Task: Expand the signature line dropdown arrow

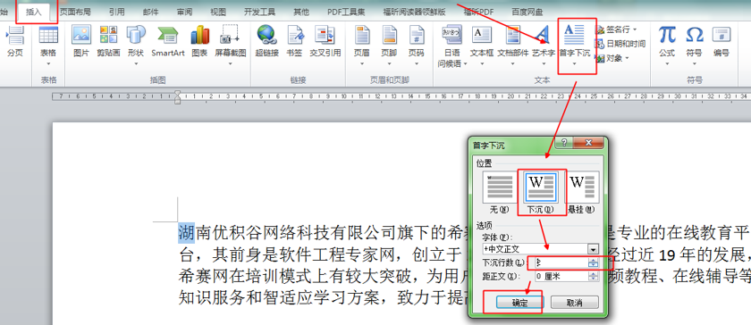Action: pyautogui.click(x=635, y=29)
